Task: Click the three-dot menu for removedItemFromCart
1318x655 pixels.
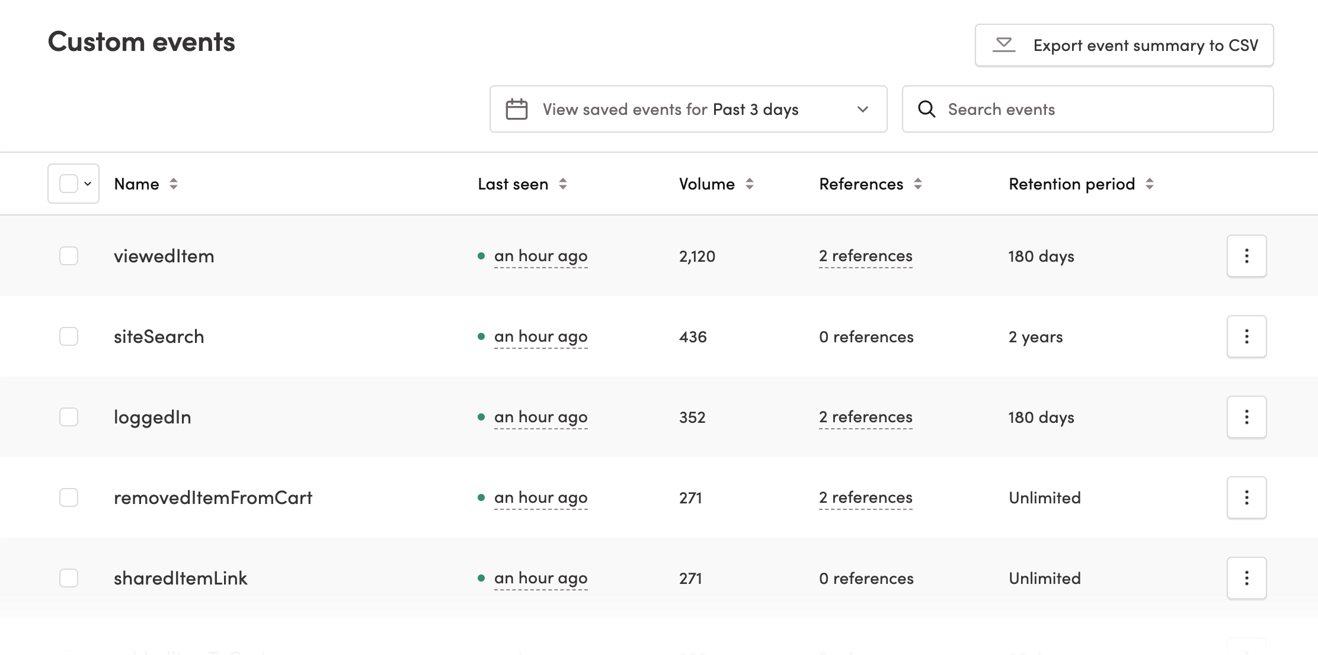Action: click(1247, 497)
